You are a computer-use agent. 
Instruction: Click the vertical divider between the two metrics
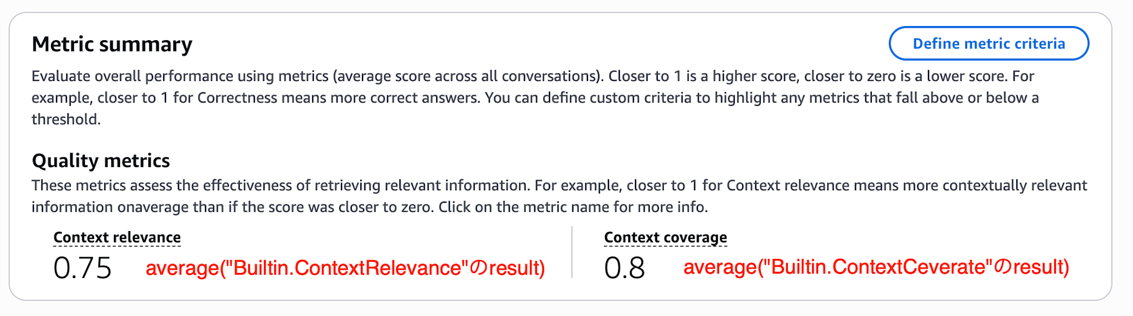[572, 253]
